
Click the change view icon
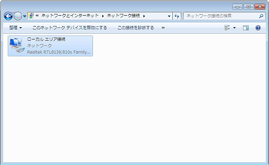[x=227, y=28]
